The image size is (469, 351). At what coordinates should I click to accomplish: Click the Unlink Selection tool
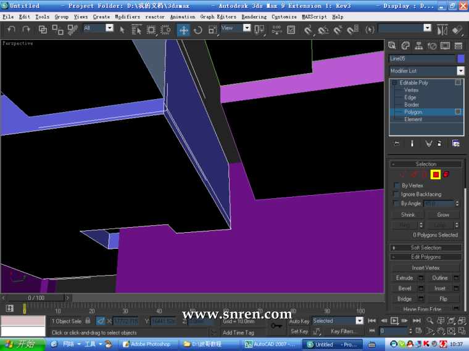click(x=57, y=30)
